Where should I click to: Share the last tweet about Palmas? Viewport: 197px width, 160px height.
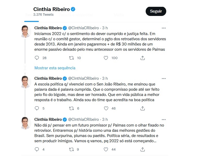143,150
